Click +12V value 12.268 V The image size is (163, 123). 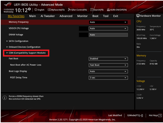pos(140,89)
